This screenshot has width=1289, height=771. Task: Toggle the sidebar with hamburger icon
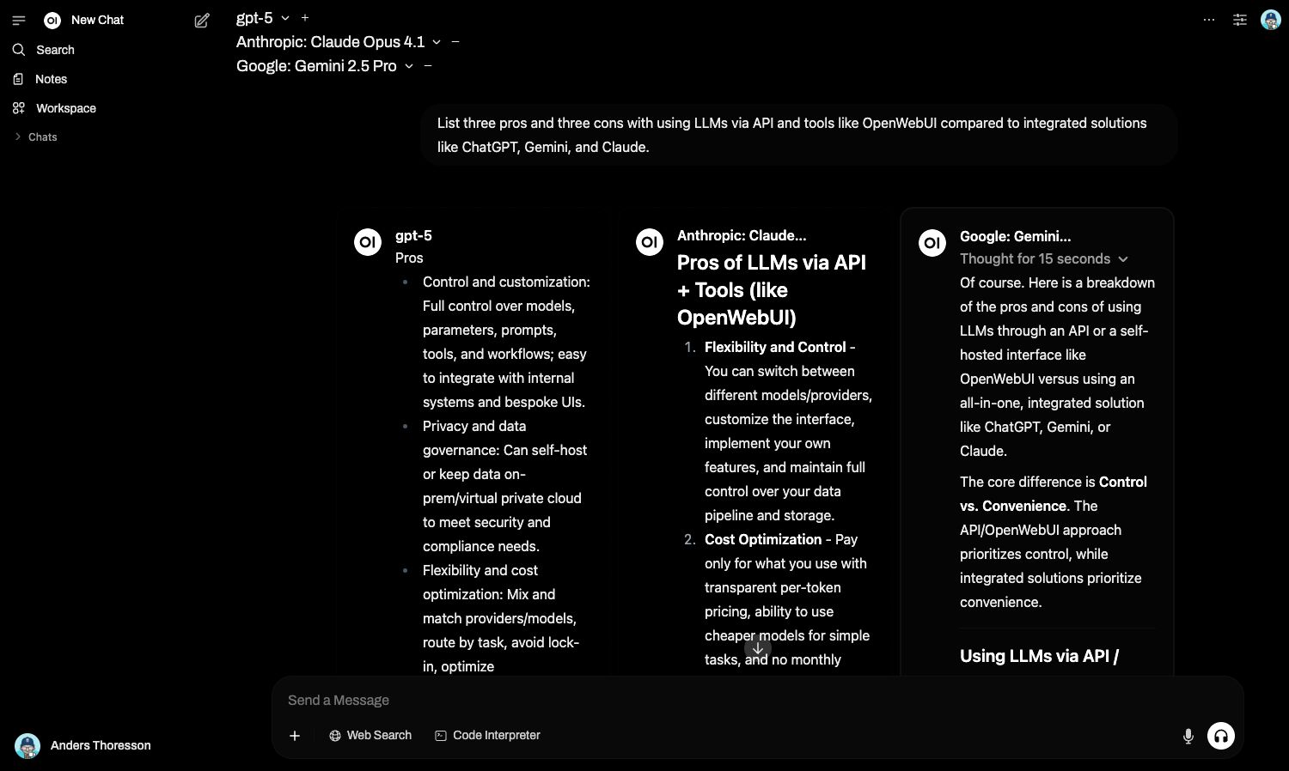coord(19,20)
